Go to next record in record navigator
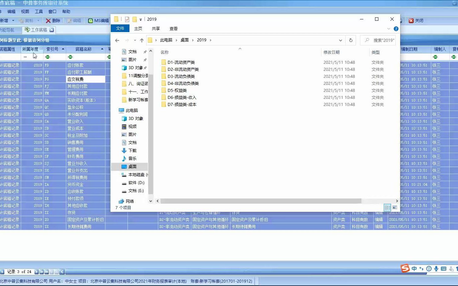 tap(36, 272)
